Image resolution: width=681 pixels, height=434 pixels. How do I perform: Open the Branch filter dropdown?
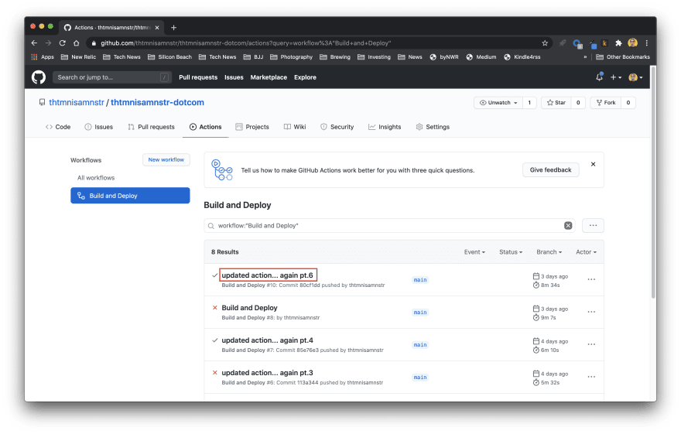548,252
